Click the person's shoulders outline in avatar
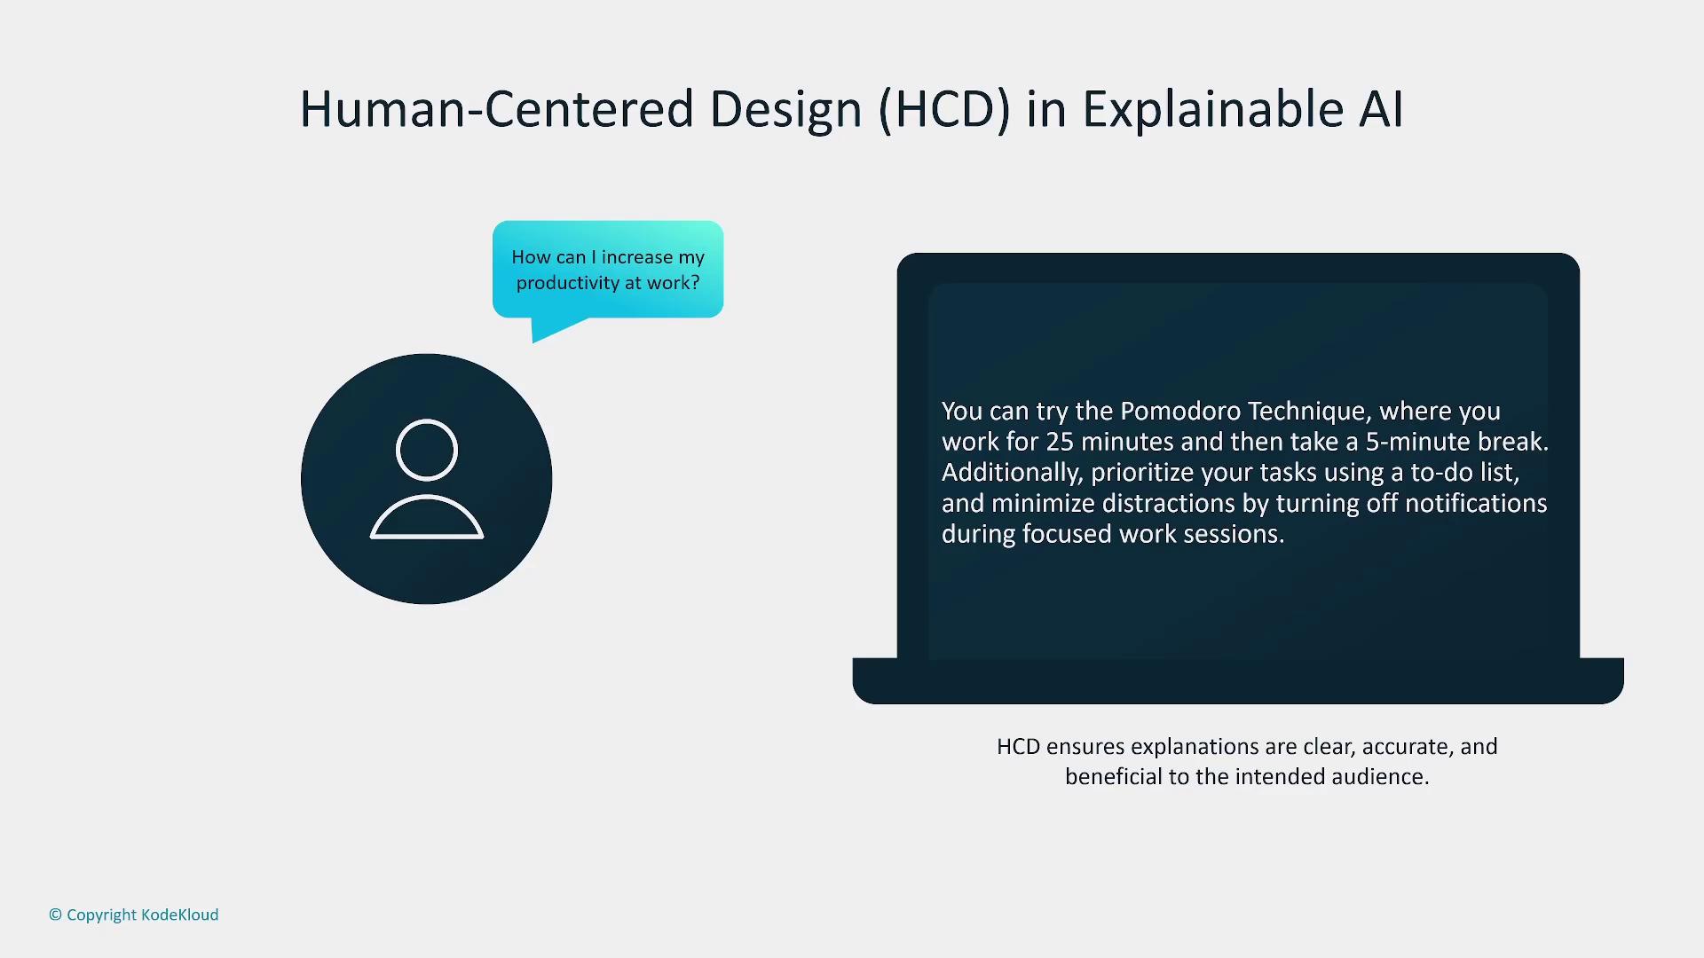Image resolution: width=1704 pixels, height=958 pixels. (x=426, y=519)
